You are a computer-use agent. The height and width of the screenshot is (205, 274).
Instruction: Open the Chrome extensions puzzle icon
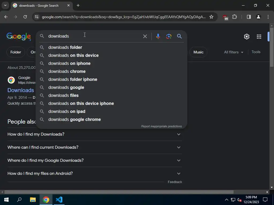tap(234, 17)
